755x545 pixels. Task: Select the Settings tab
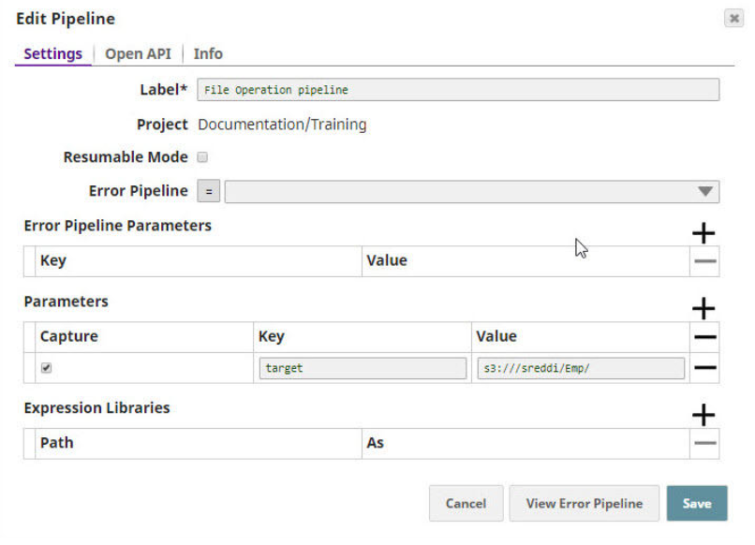point(52,53)
